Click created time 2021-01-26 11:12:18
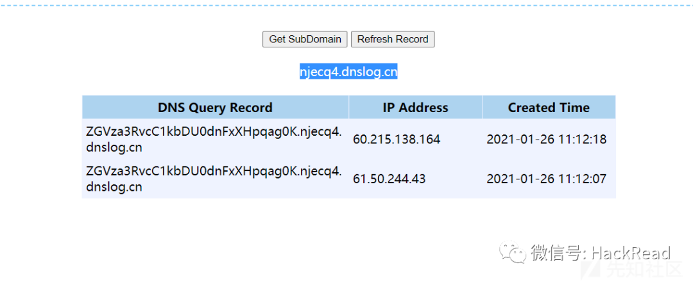693x283 pixels. (x=546, y=140)
